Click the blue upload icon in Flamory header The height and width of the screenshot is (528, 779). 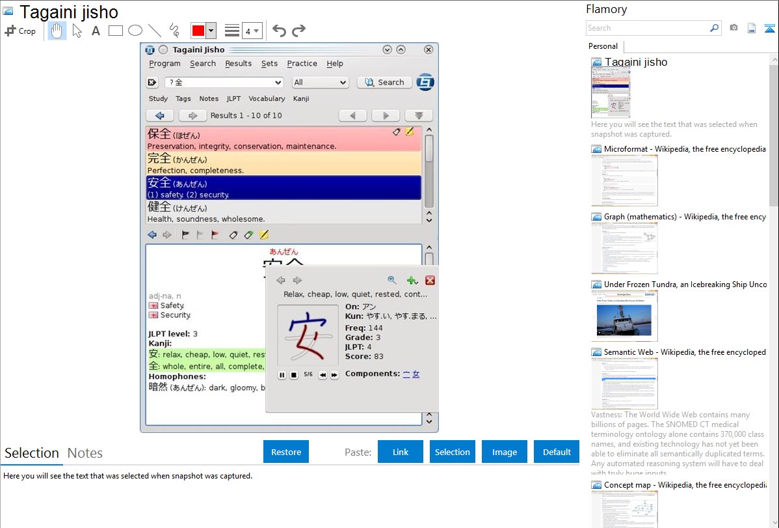tap(769, 29)
